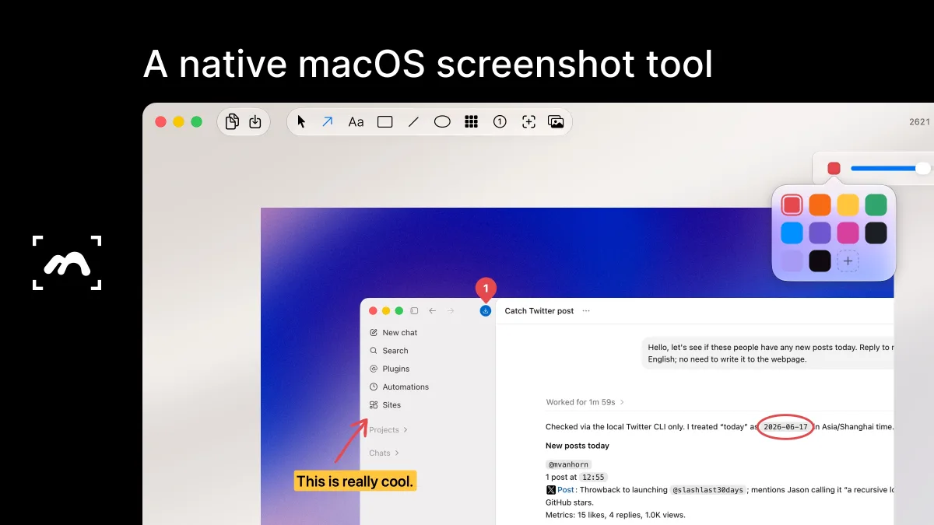
Task: Click the white slider knob
Action: (923, 168)
